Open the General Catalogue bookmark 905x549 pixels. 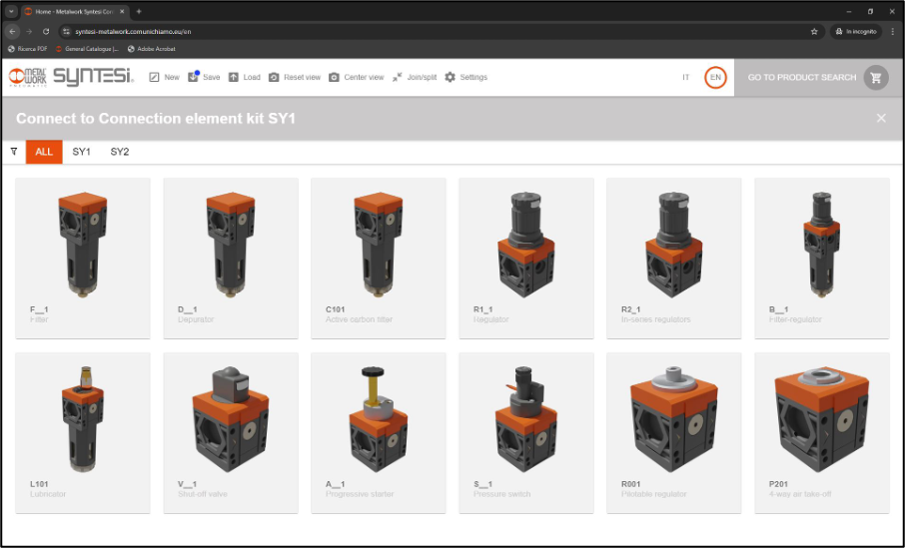87,49
